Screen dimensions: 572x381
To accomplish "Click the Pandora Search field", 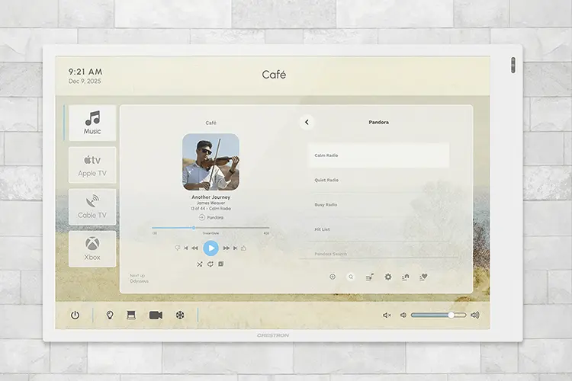I will (x=379, y=254).
